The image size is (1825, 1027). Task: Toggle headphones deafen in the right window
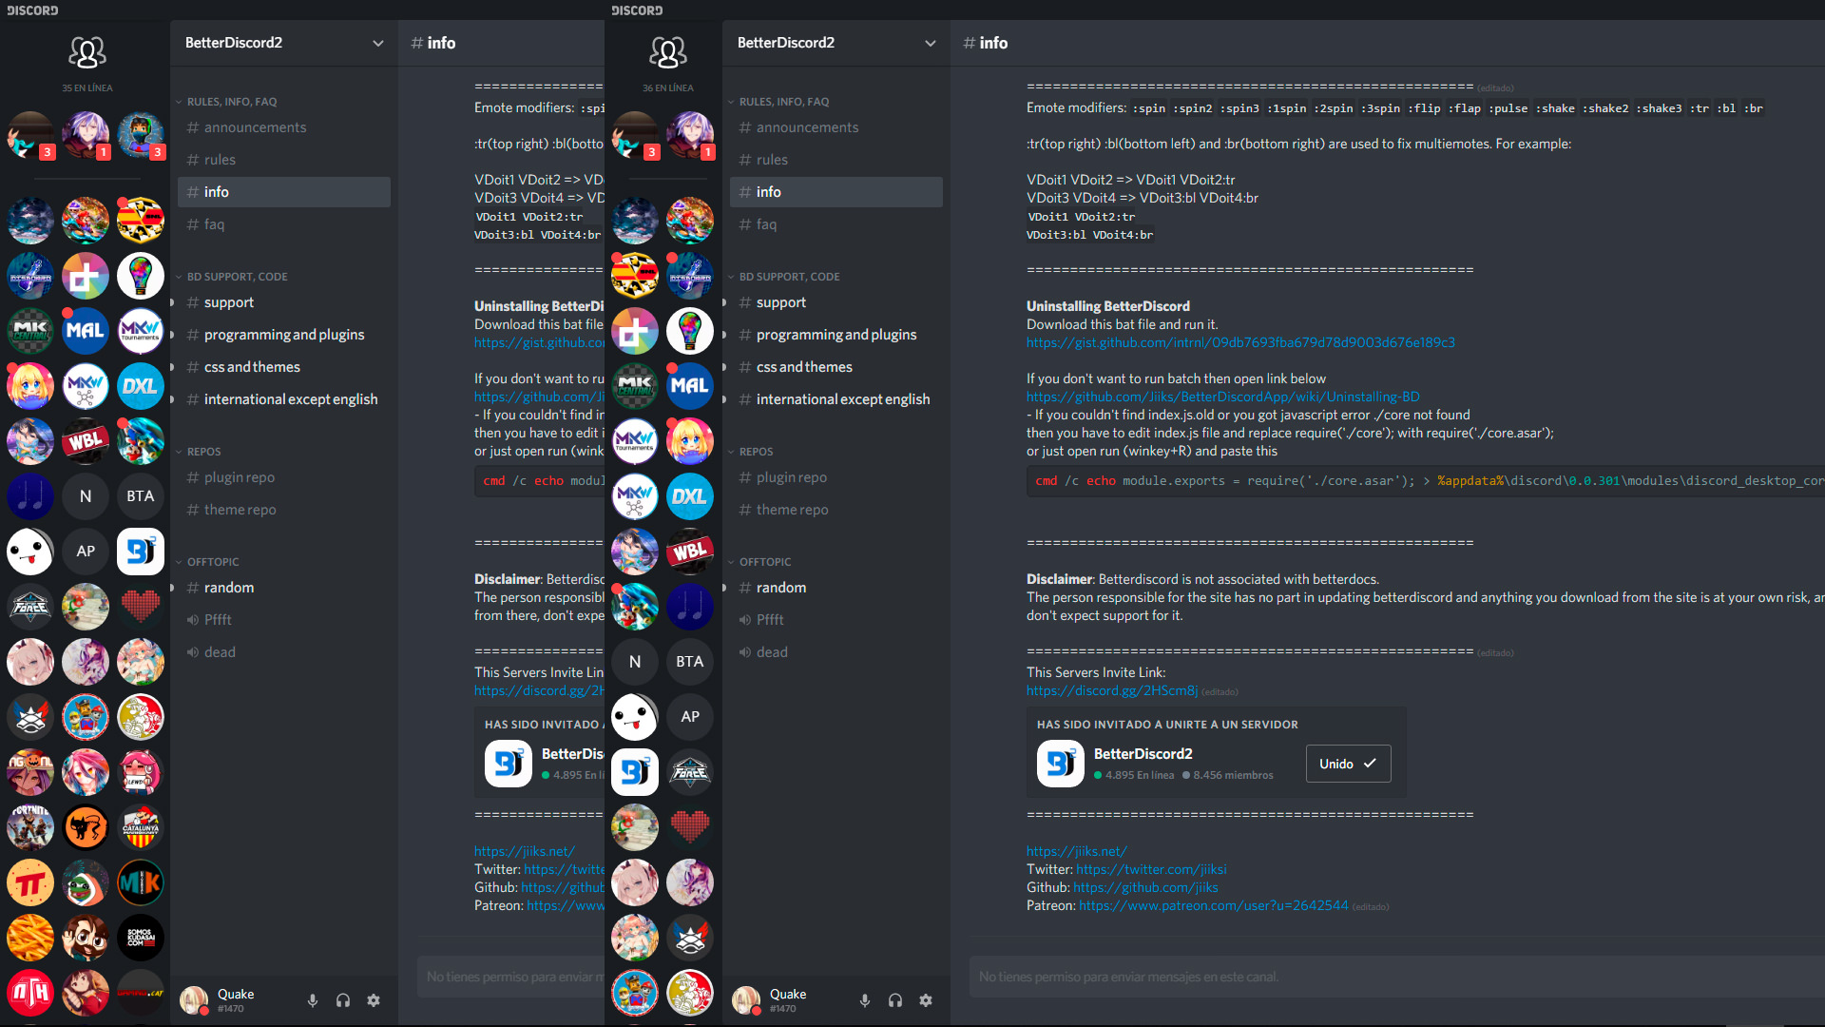coord(894,1000)
